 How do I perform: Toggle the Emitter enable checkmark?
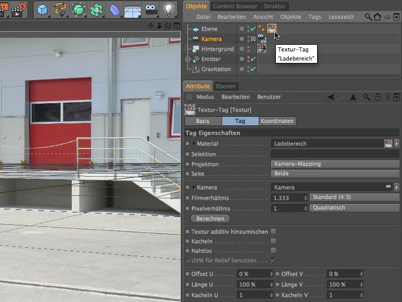[x=253, y=59]
